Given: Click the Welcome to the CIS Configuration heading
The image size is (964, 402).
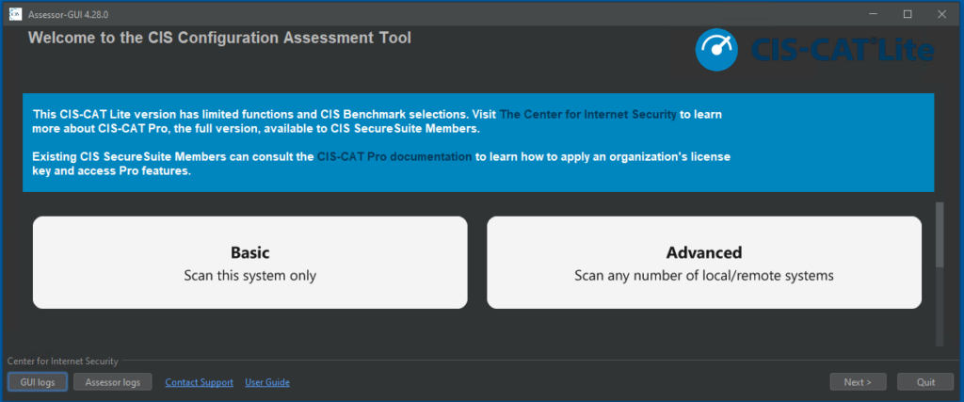Looking at the screenshot, I should click(219, 38).
